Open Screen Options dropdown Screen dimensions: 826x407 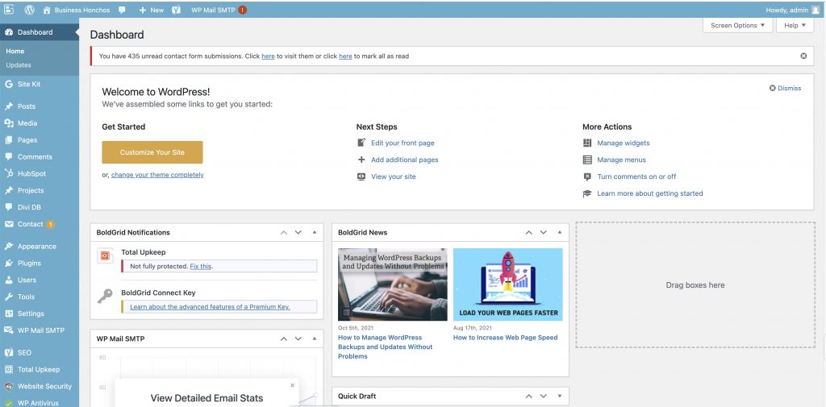[737, 25]
